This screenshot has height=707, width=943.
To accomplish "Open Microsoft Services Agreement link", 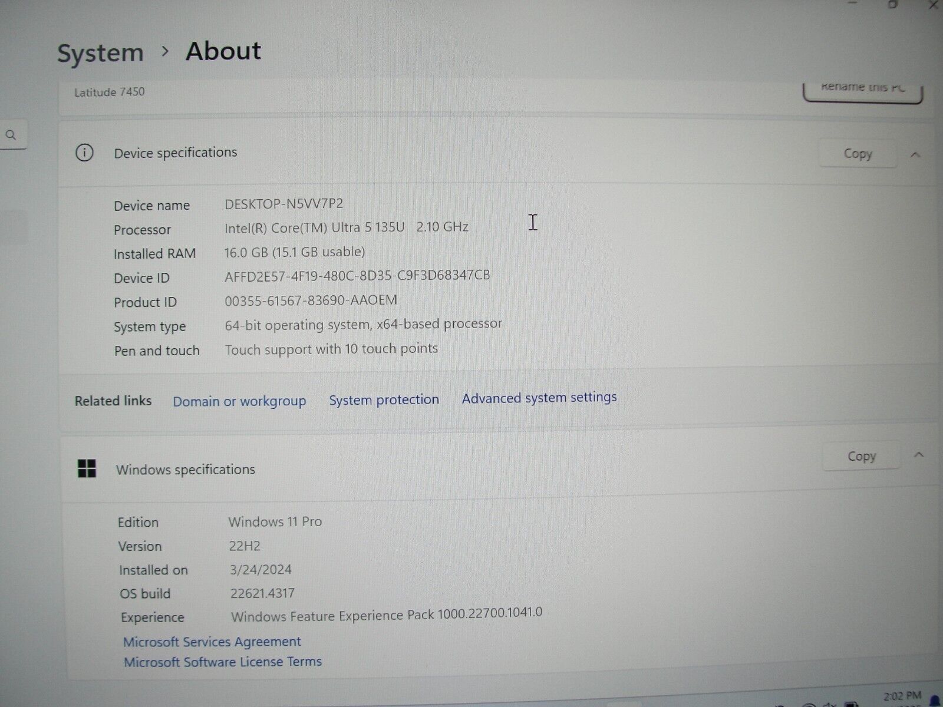I will (x=212, y=642).
